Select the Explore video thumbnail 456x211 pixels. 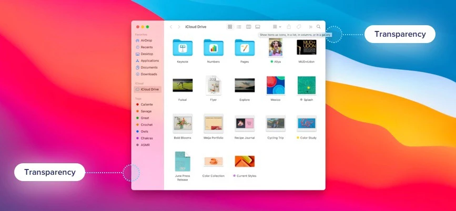point(245,86)
